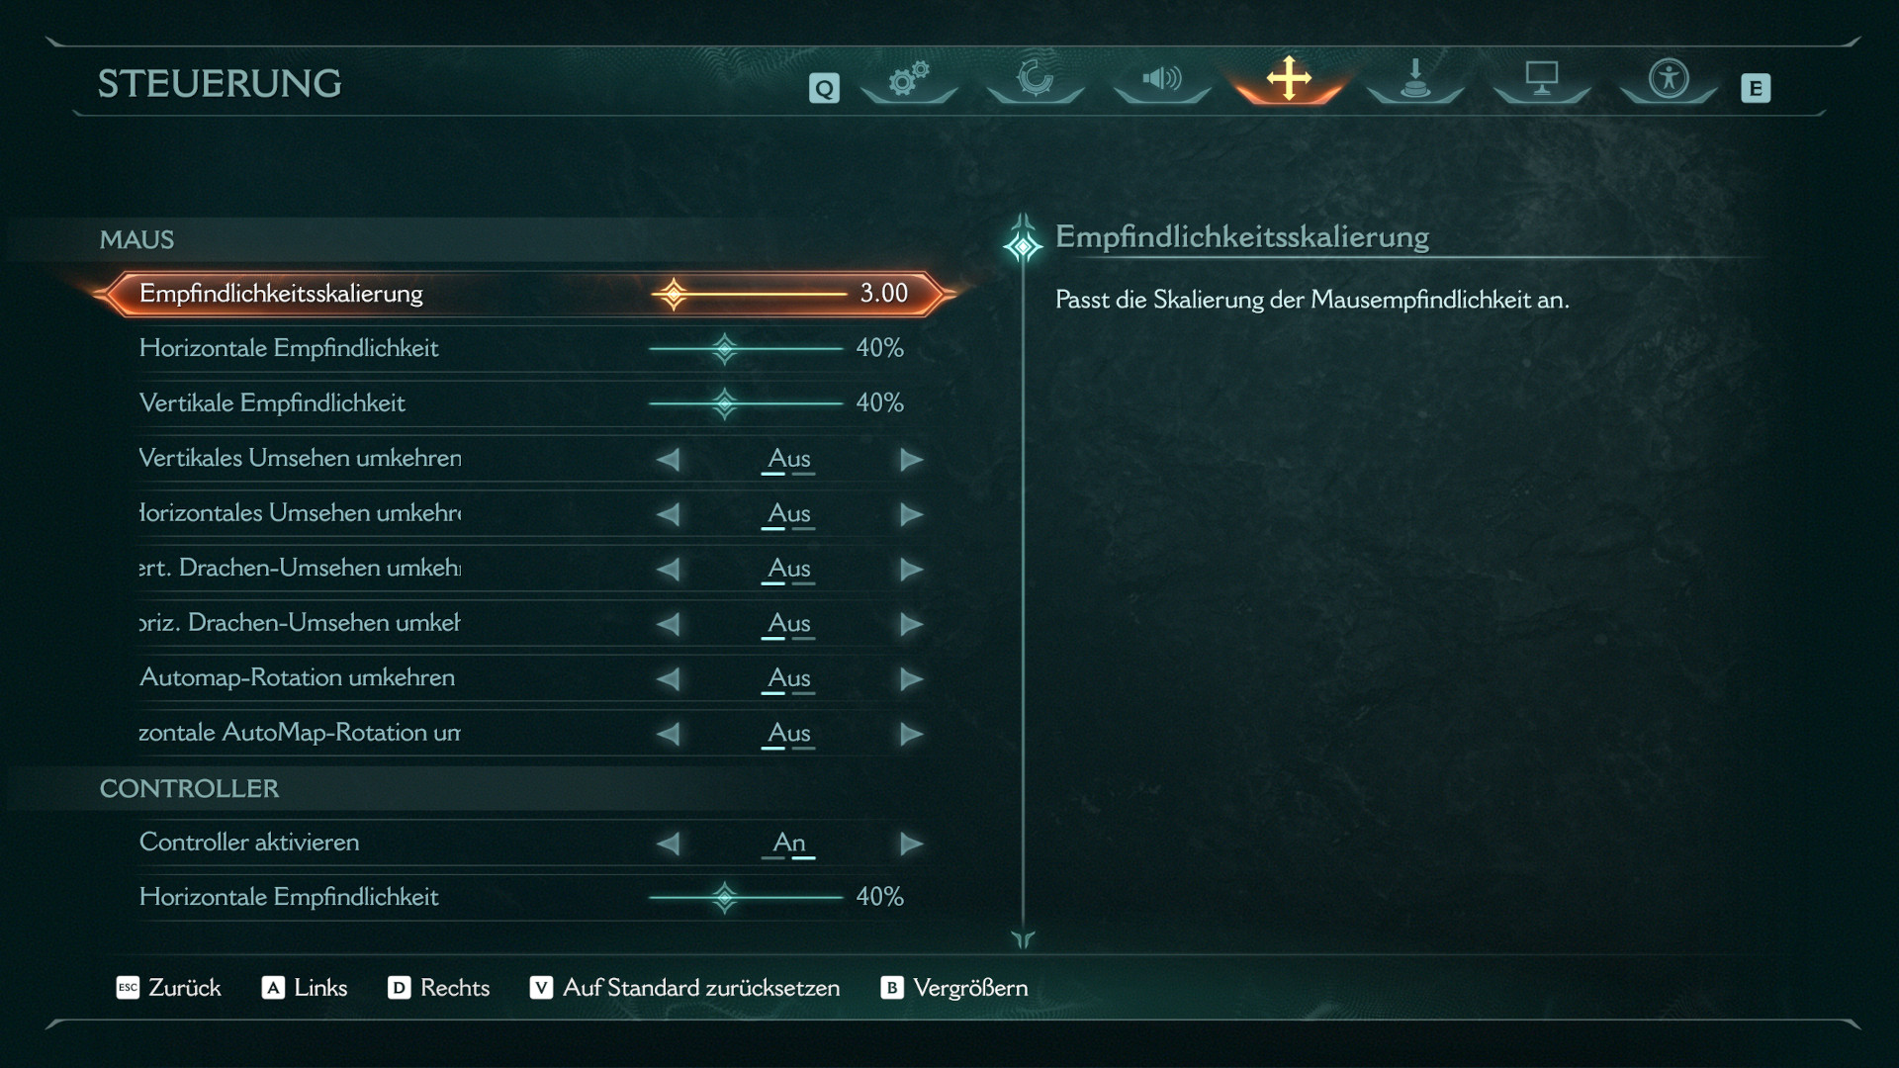The height and width of the screenshot is (1068, 1899).
Task: Open the gameplay tab with swirl icon
Action: (x=1035, y=79)
